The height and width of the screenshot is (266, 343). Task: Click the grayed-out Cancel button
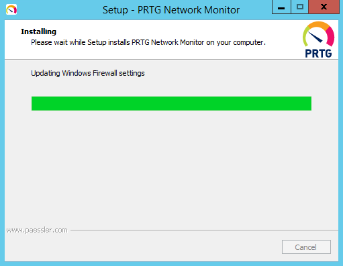click(306, 247)
